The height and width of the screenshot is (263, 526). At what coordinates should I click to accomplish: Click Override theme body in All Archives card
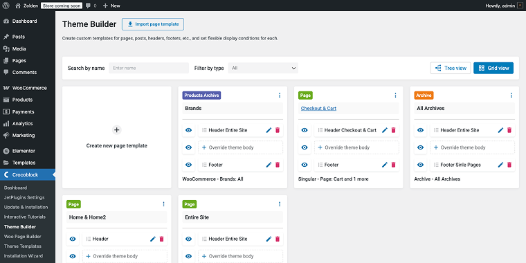point(472,147)
